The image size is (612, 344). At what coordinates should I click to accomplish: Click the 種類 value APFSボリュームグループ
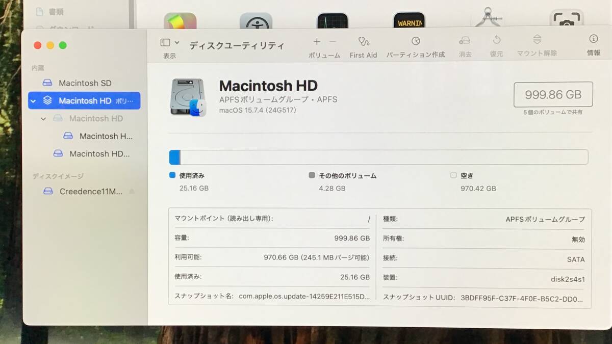coord(545,219)
